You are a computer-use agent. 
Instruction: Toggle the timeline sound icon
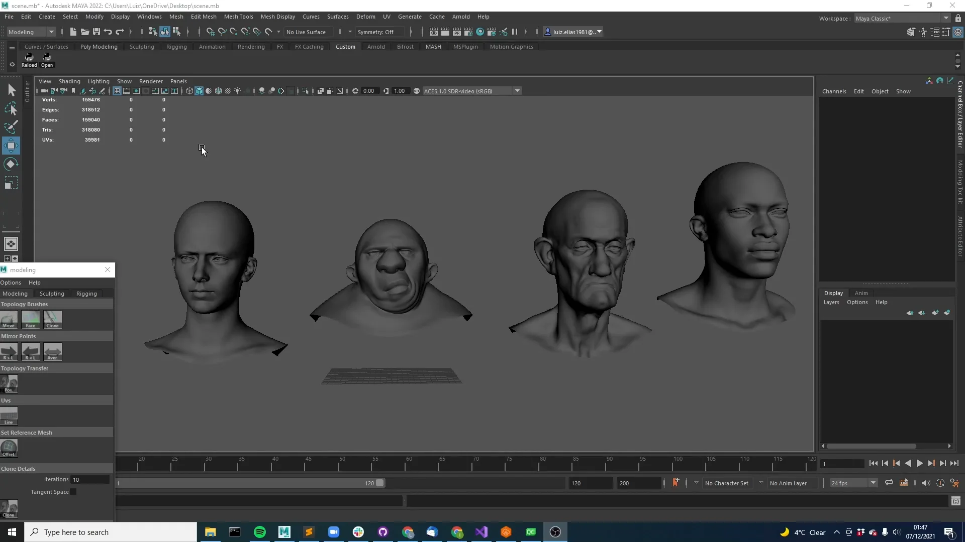(x=925, y=483)
